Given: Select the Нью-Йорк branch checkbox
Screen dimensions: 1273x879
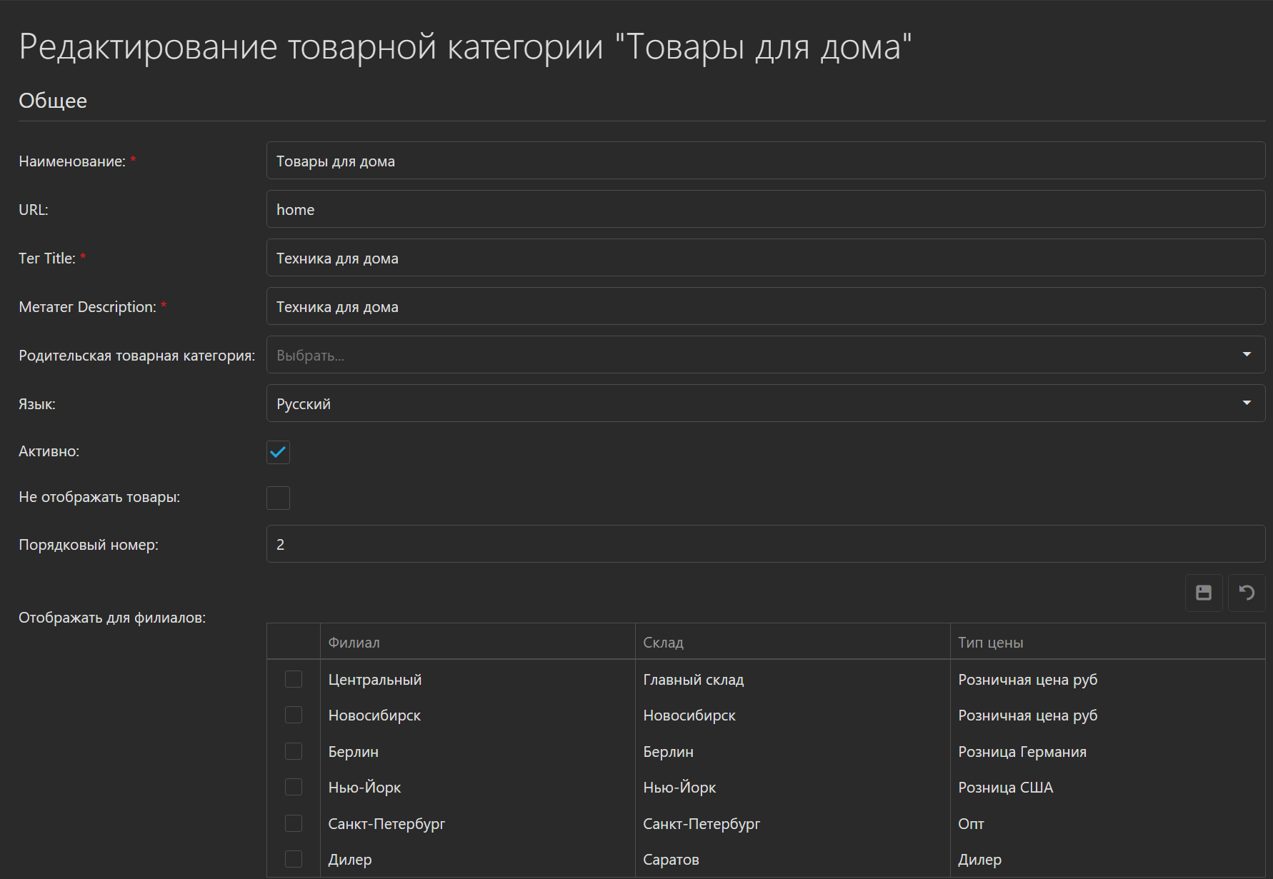Looking at the screenshot, I should coord(294,787).
